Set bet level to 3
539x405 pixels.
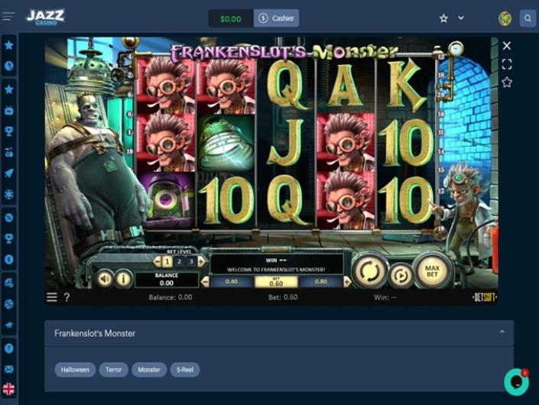tap(191, 261)
